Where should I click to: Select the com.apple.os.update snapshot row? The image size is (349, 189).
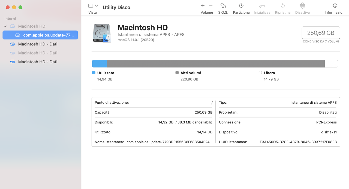pos(40,35)
